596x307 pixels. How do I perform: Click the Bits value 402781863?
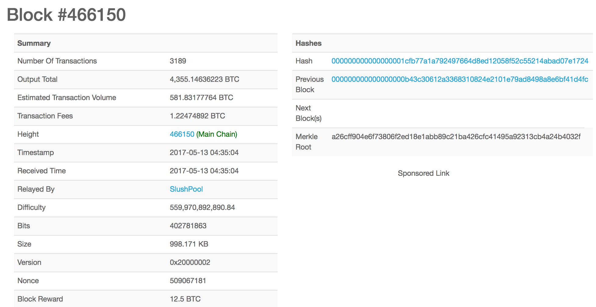click(x=188, y=226)
